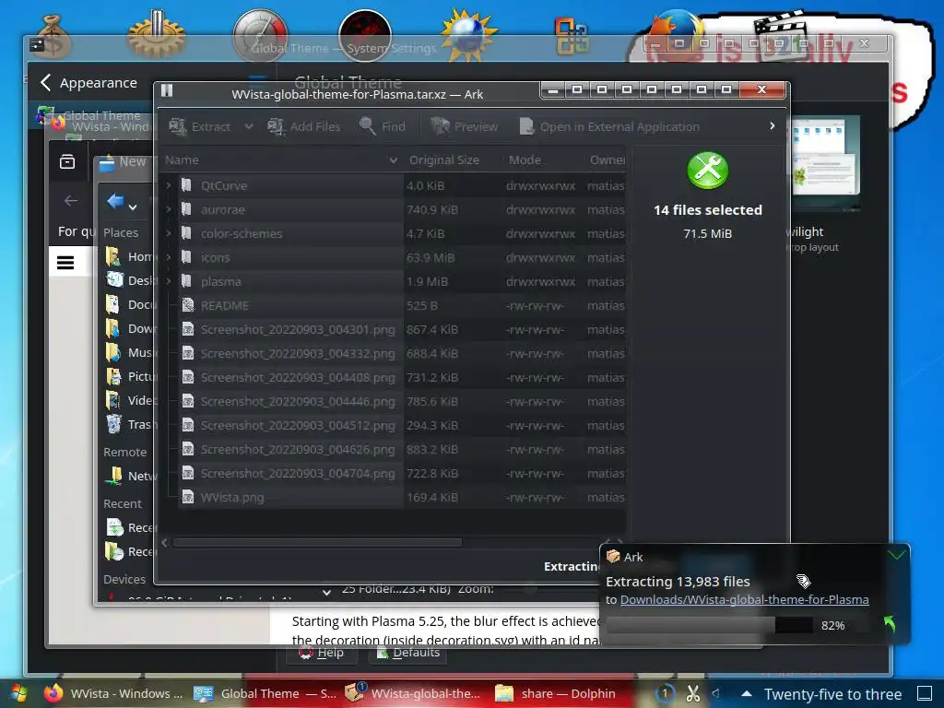The height and width of the screenshot is (708, 944).
Task: Click the Firefox sidebar/tabs icon
Action: click(x=67, y=161)
